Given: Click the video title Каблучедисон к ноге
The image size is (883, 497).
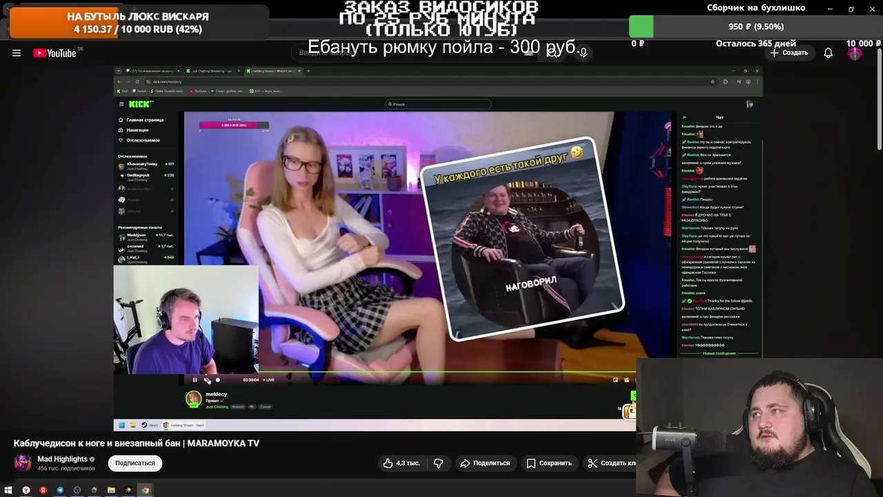Looking at the screenshot, I should 137,443.
